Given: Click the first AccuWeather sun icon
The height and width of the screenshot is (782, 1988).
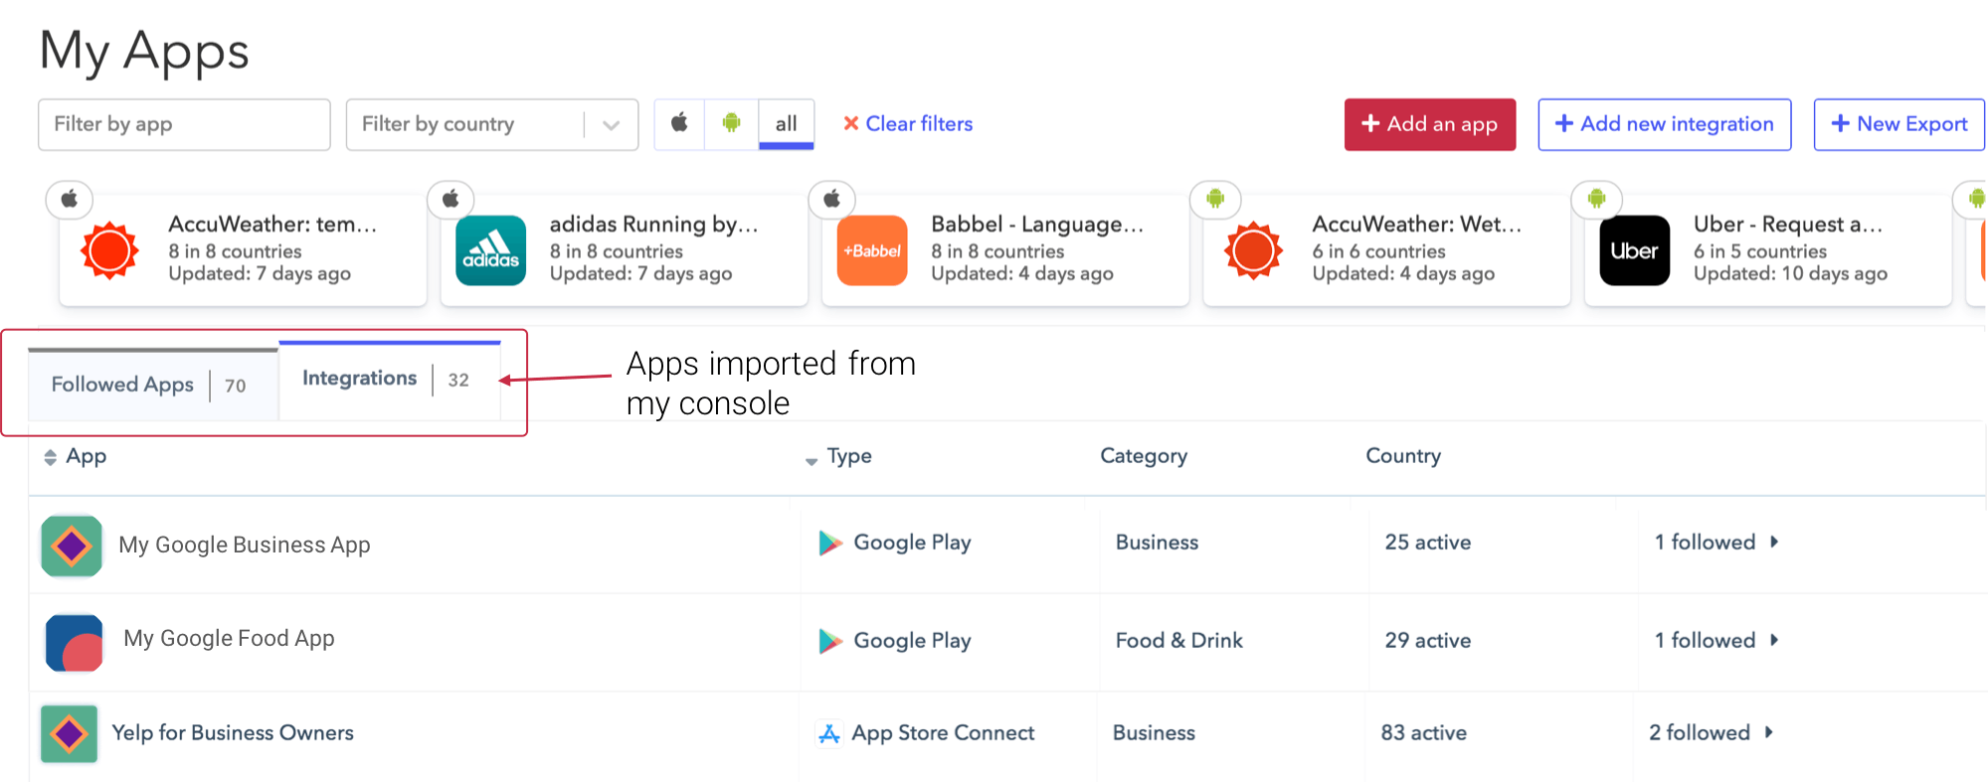Looking at the screenshot, I should pos(109,250).
